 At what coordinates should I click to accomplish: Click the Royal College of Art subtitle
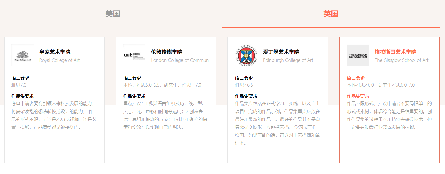60,60
